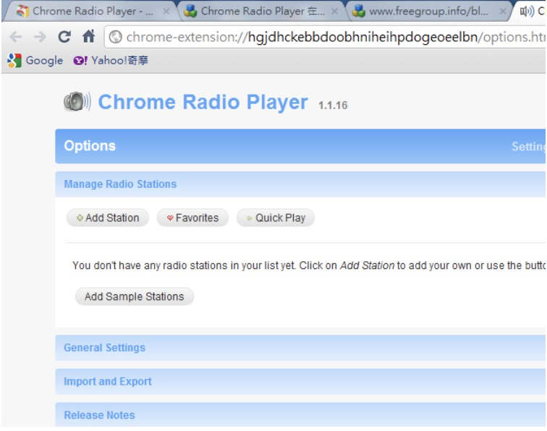This screenshot has width=547, height=431.
Task: Open the Google bookmark
Action: 35,61
